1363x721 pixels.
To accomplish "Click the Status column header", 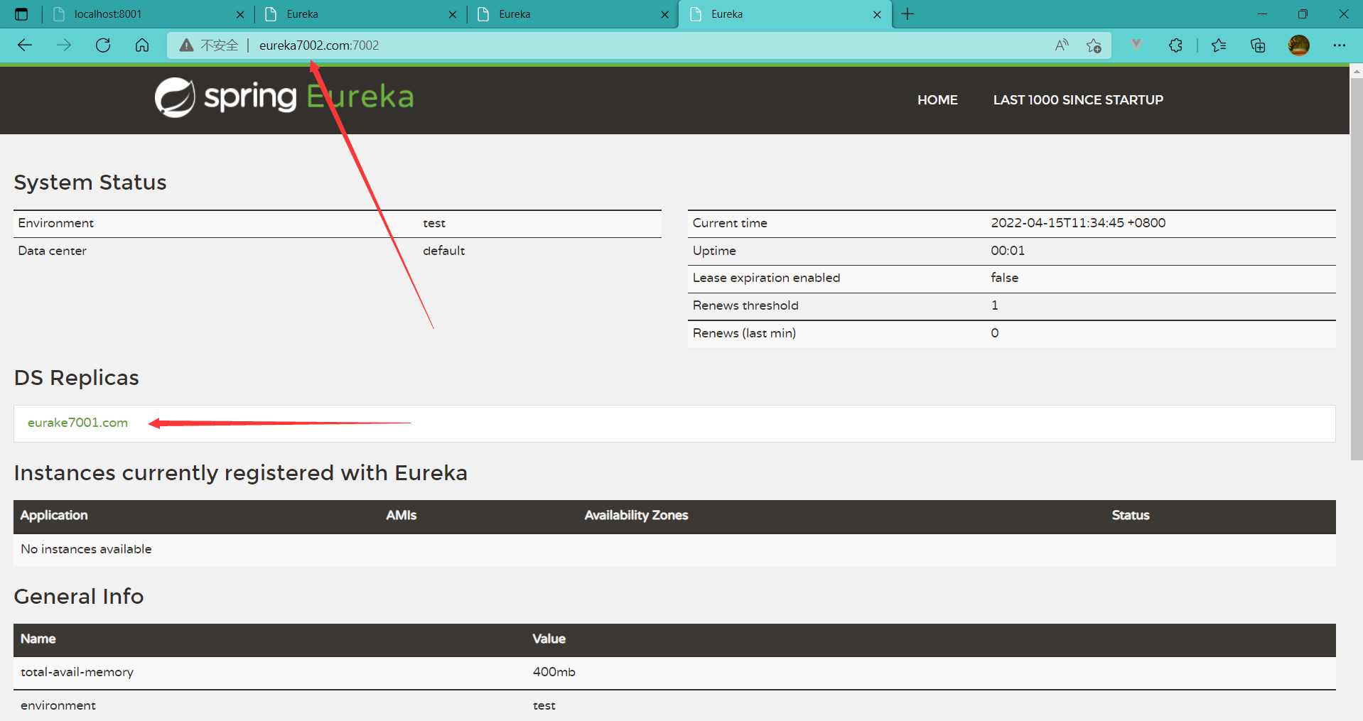I will 1131,516.
